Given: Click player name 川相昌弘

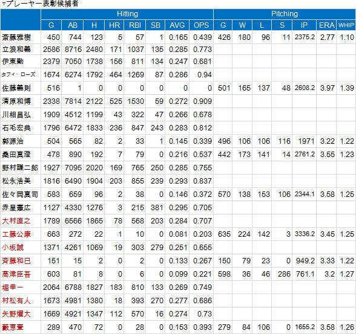Looking at the screenshot, I should (16, 115).
